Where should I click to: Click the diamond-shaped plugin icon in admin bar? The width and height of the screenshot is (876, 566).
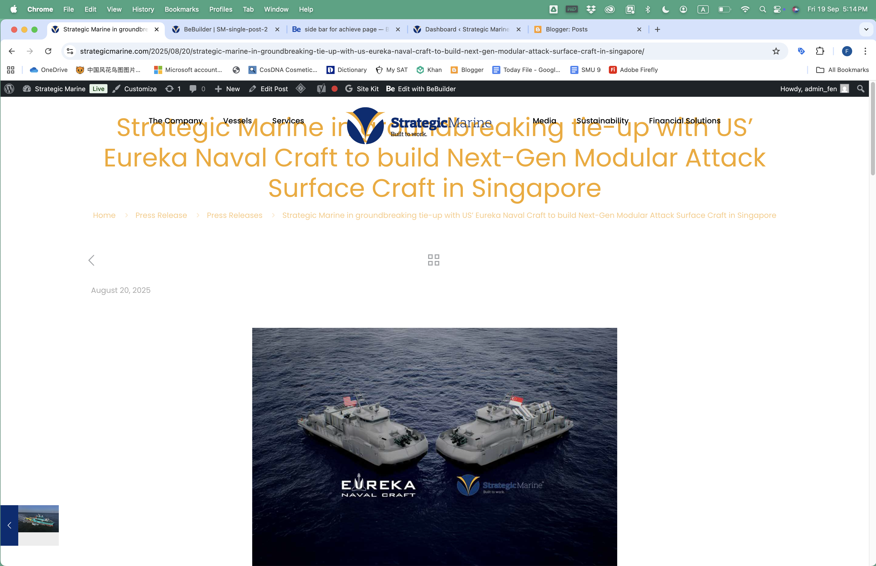[x=301, y=89]
